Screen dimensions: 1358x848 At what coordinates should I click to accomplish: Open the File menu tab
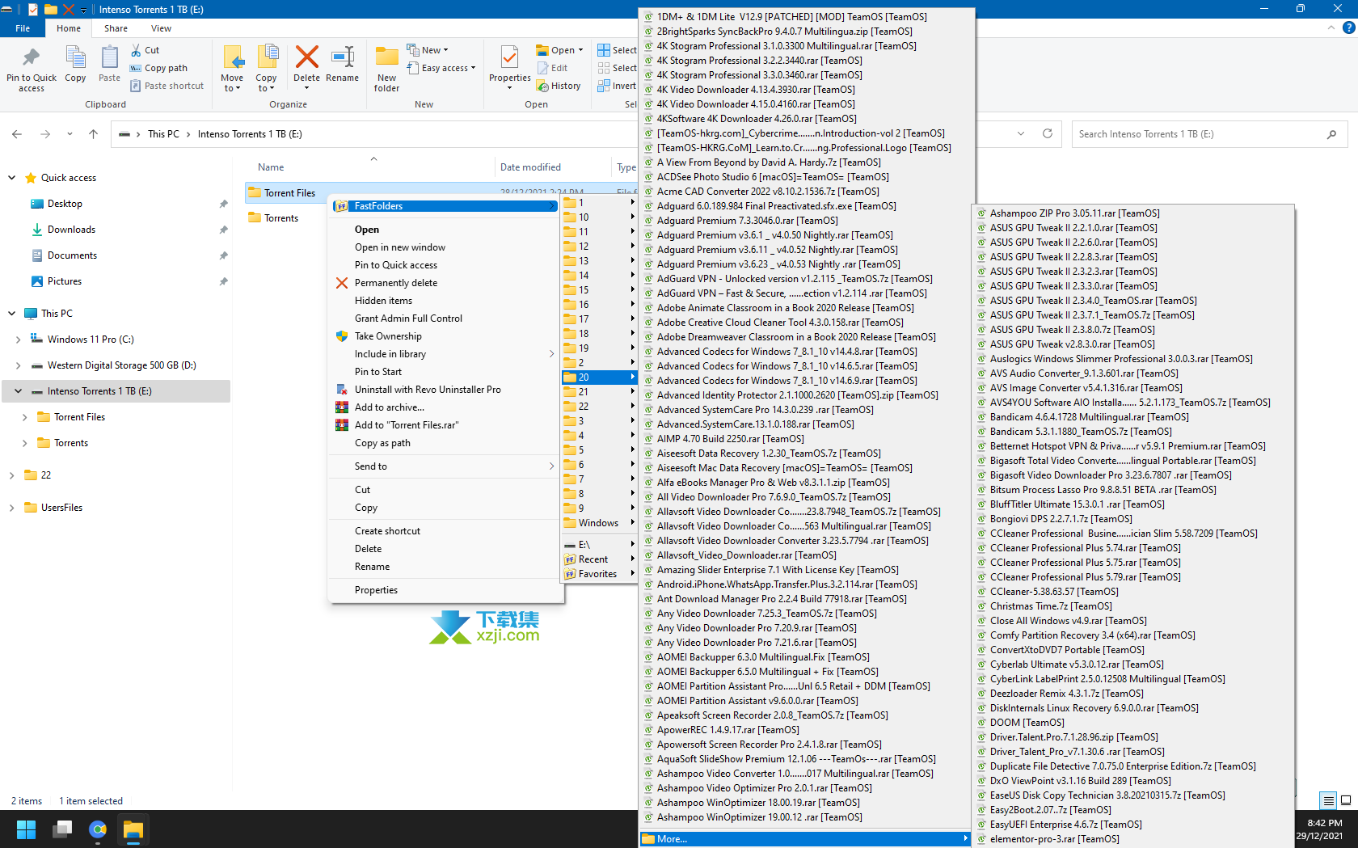pyautogui.click(x=23, y=28)
